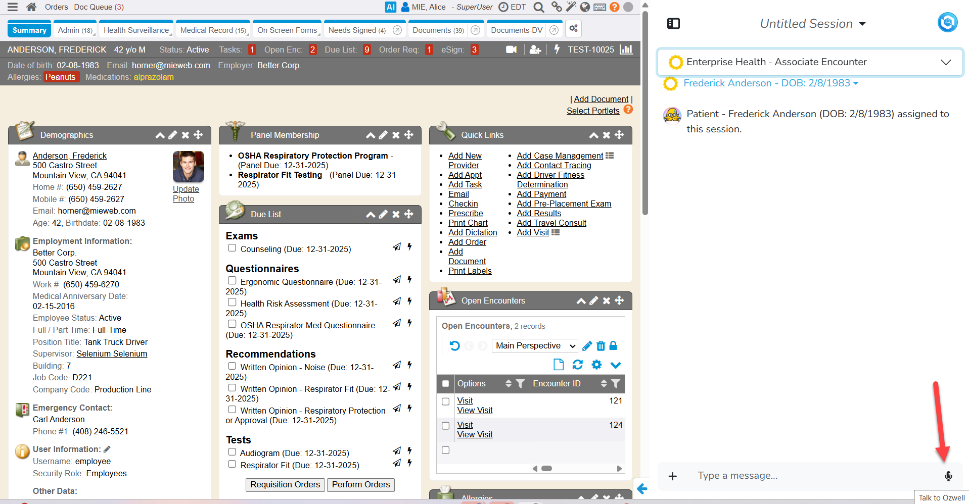
Task: Check the Counseling exam checkbox
Action: [x=232, y=248]
